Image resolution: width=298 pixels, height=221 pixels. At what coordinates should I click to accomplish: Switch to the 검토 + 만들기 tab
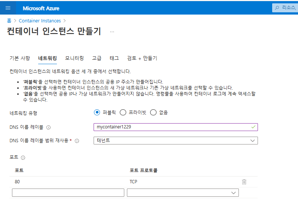point(142,58)
